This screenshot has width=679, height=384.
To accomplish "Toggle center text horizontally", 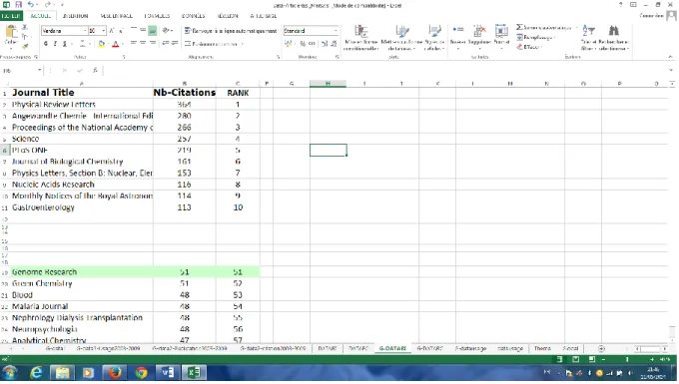I will (143, 43).
